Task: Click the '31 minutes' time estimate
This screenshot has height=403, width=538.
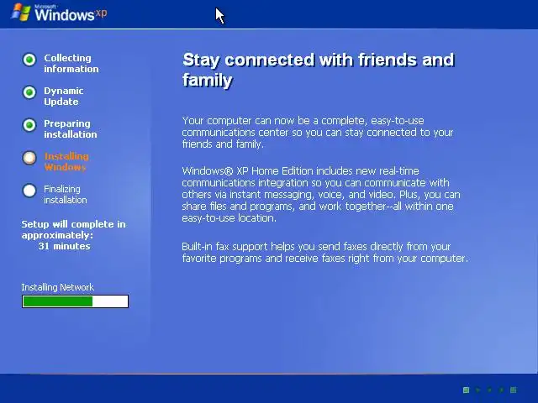Action: [64, 246]
